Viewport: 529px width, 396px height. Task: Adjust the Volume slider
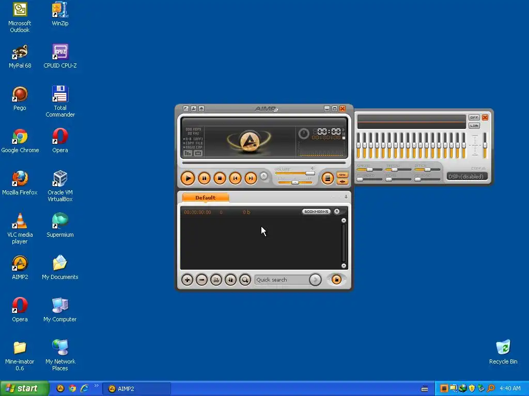pos(295,173)
